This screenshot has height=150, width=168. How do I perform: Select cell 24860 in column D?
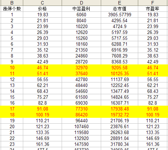81,56
